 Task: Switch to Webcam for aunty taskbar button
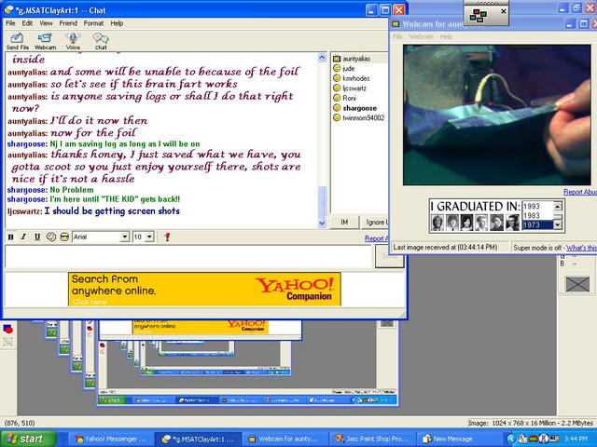point(284,439)
